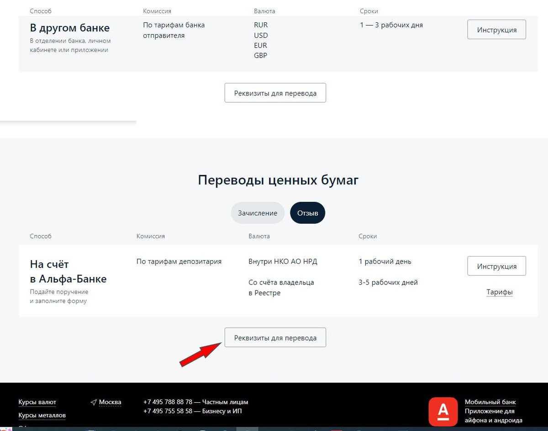Open the "Тарифы" link
The image size is (548, 431).
[x=500, y=292]
